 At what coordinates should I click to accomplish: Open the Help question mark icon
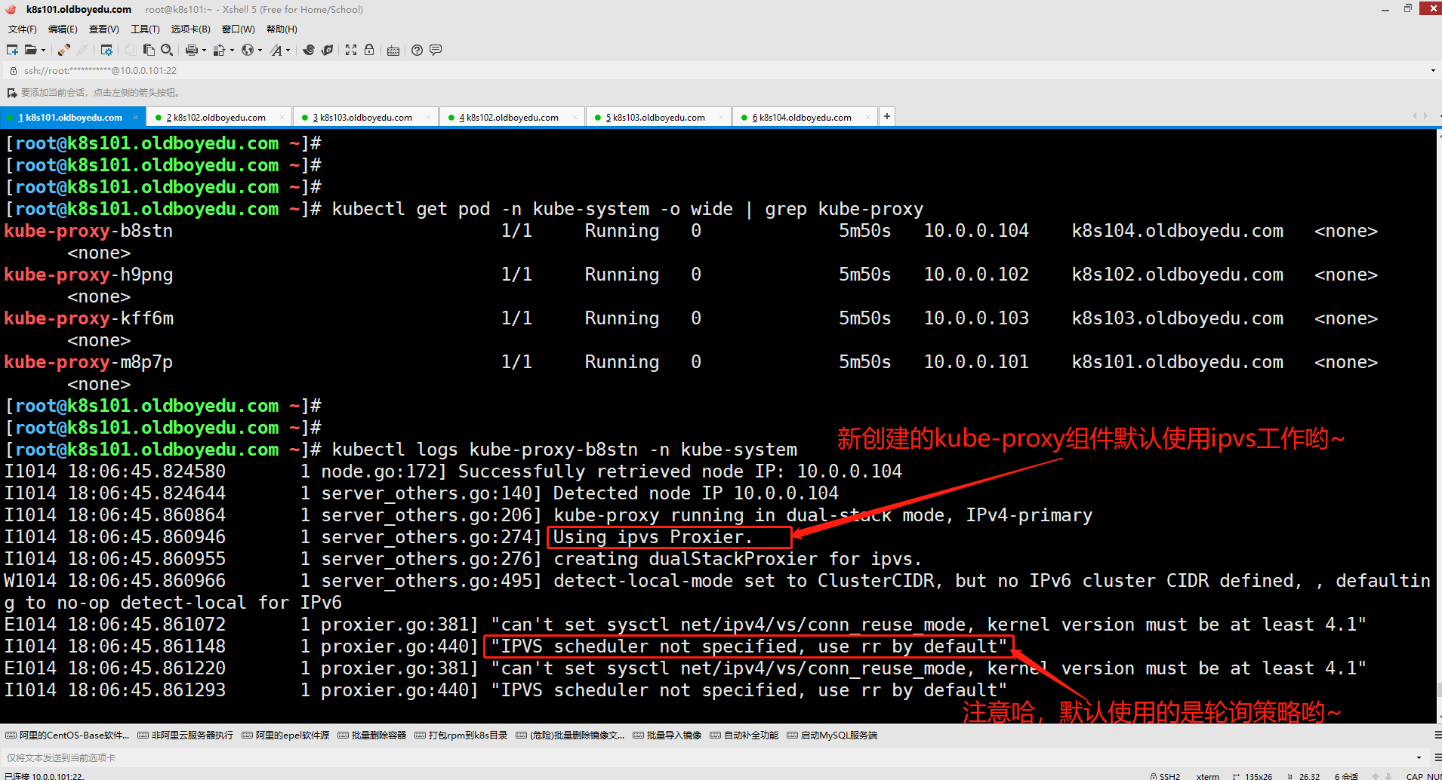click(x=417, y=50)
